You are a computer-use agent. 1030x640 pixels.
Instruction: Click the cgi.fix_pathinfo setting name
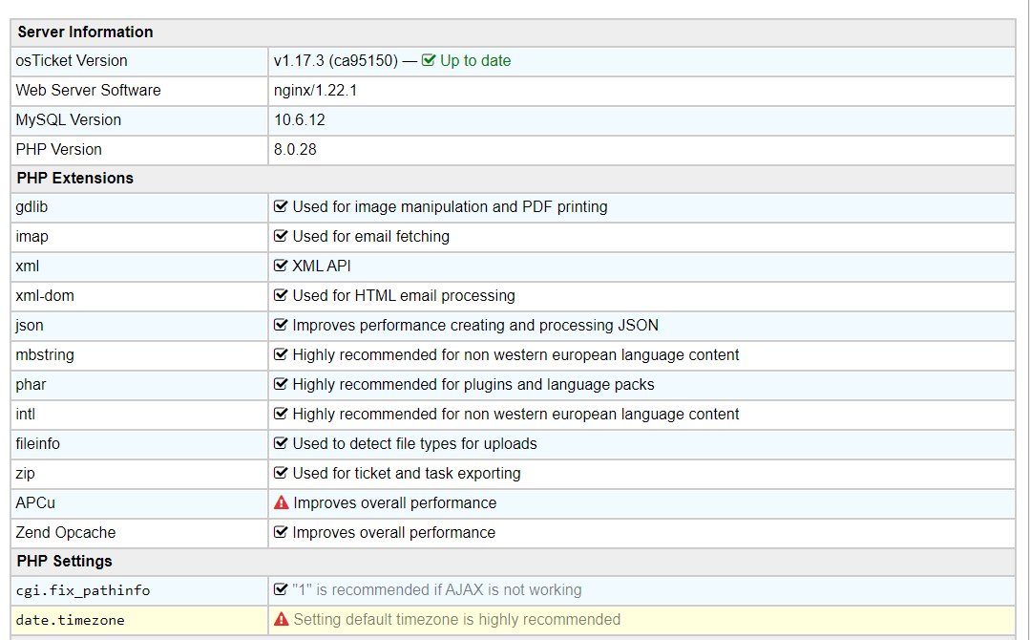click(83, 590)
